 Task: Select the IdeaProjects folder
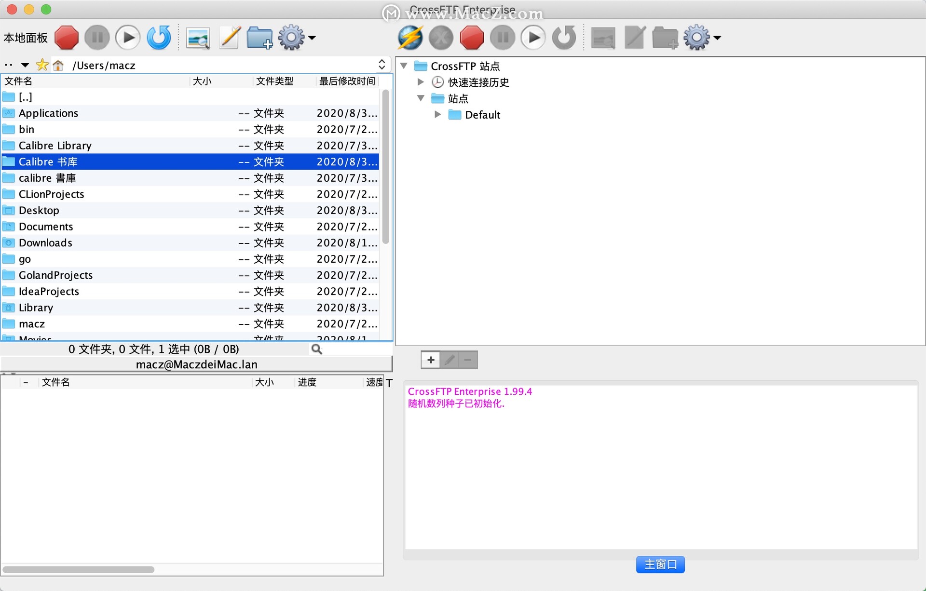(190, 291)
